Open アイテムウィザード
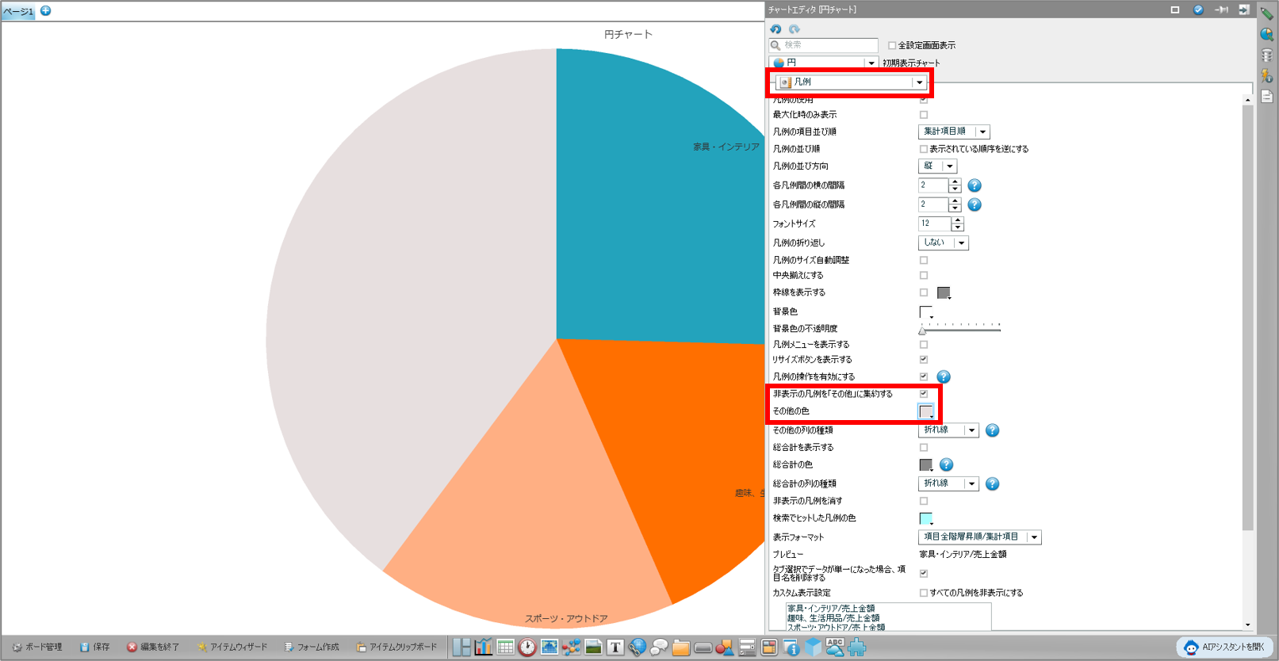The height and width of the screenshot is (661, 1279). (232, 648)
